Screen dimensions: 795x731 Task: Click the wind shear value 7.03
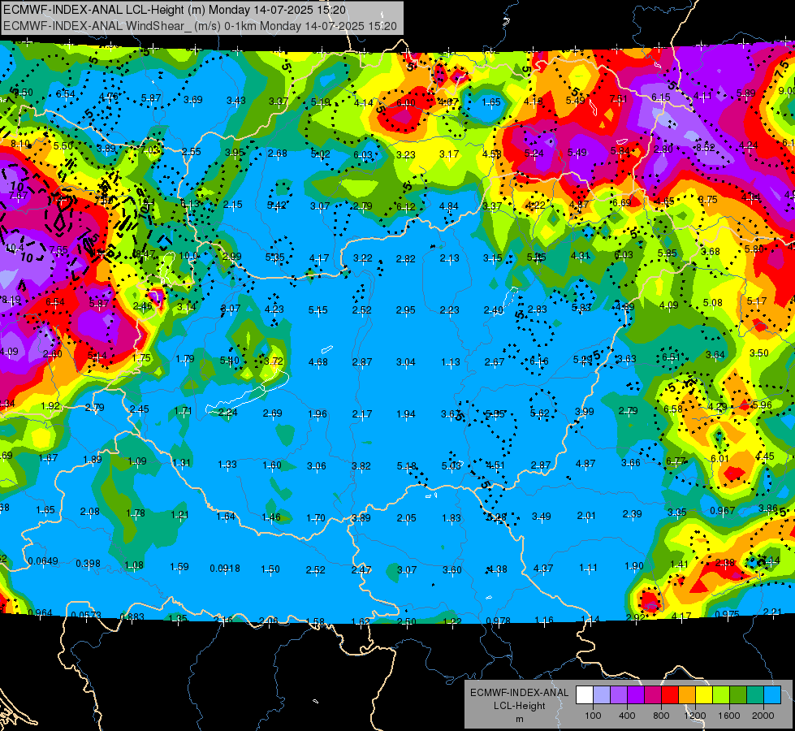pyautogui.click(x=150, y=150)
